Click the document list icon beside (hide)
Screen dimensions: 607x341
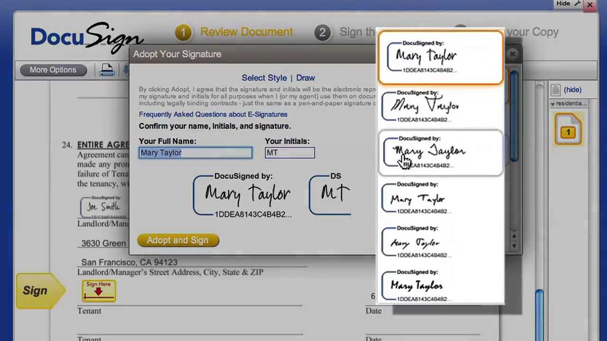coord(555,90)
